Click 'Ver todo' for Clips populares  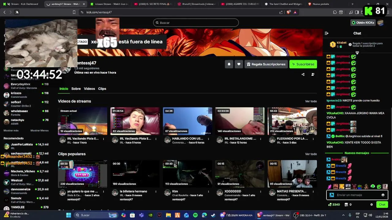point(311,154)
